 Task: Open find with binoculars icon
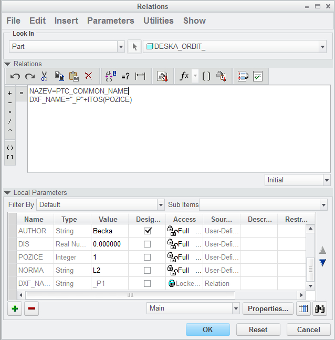pos(320,308)
